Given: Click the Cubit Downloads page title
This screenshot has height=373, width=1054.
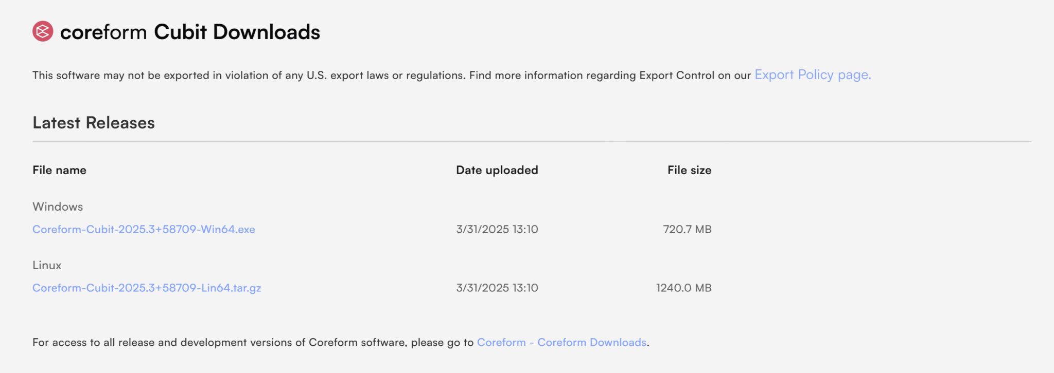Looking at the screenshot, I should point(237,32).
